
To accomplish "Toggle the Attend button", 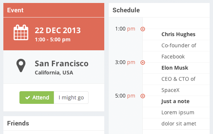I will [x=37, y=98].
